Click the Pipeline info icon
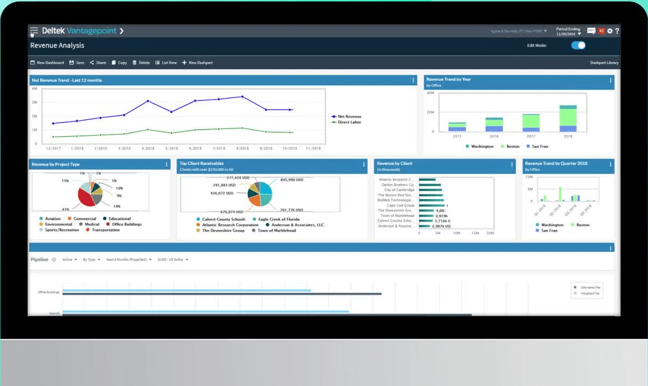Image resolution: width=648 pixels, height=386 pixels. 54,259
